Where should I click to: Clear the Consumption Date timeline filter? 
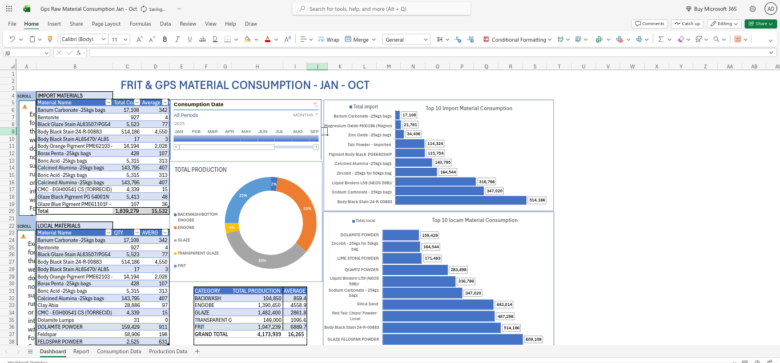(x=315, y=104)
